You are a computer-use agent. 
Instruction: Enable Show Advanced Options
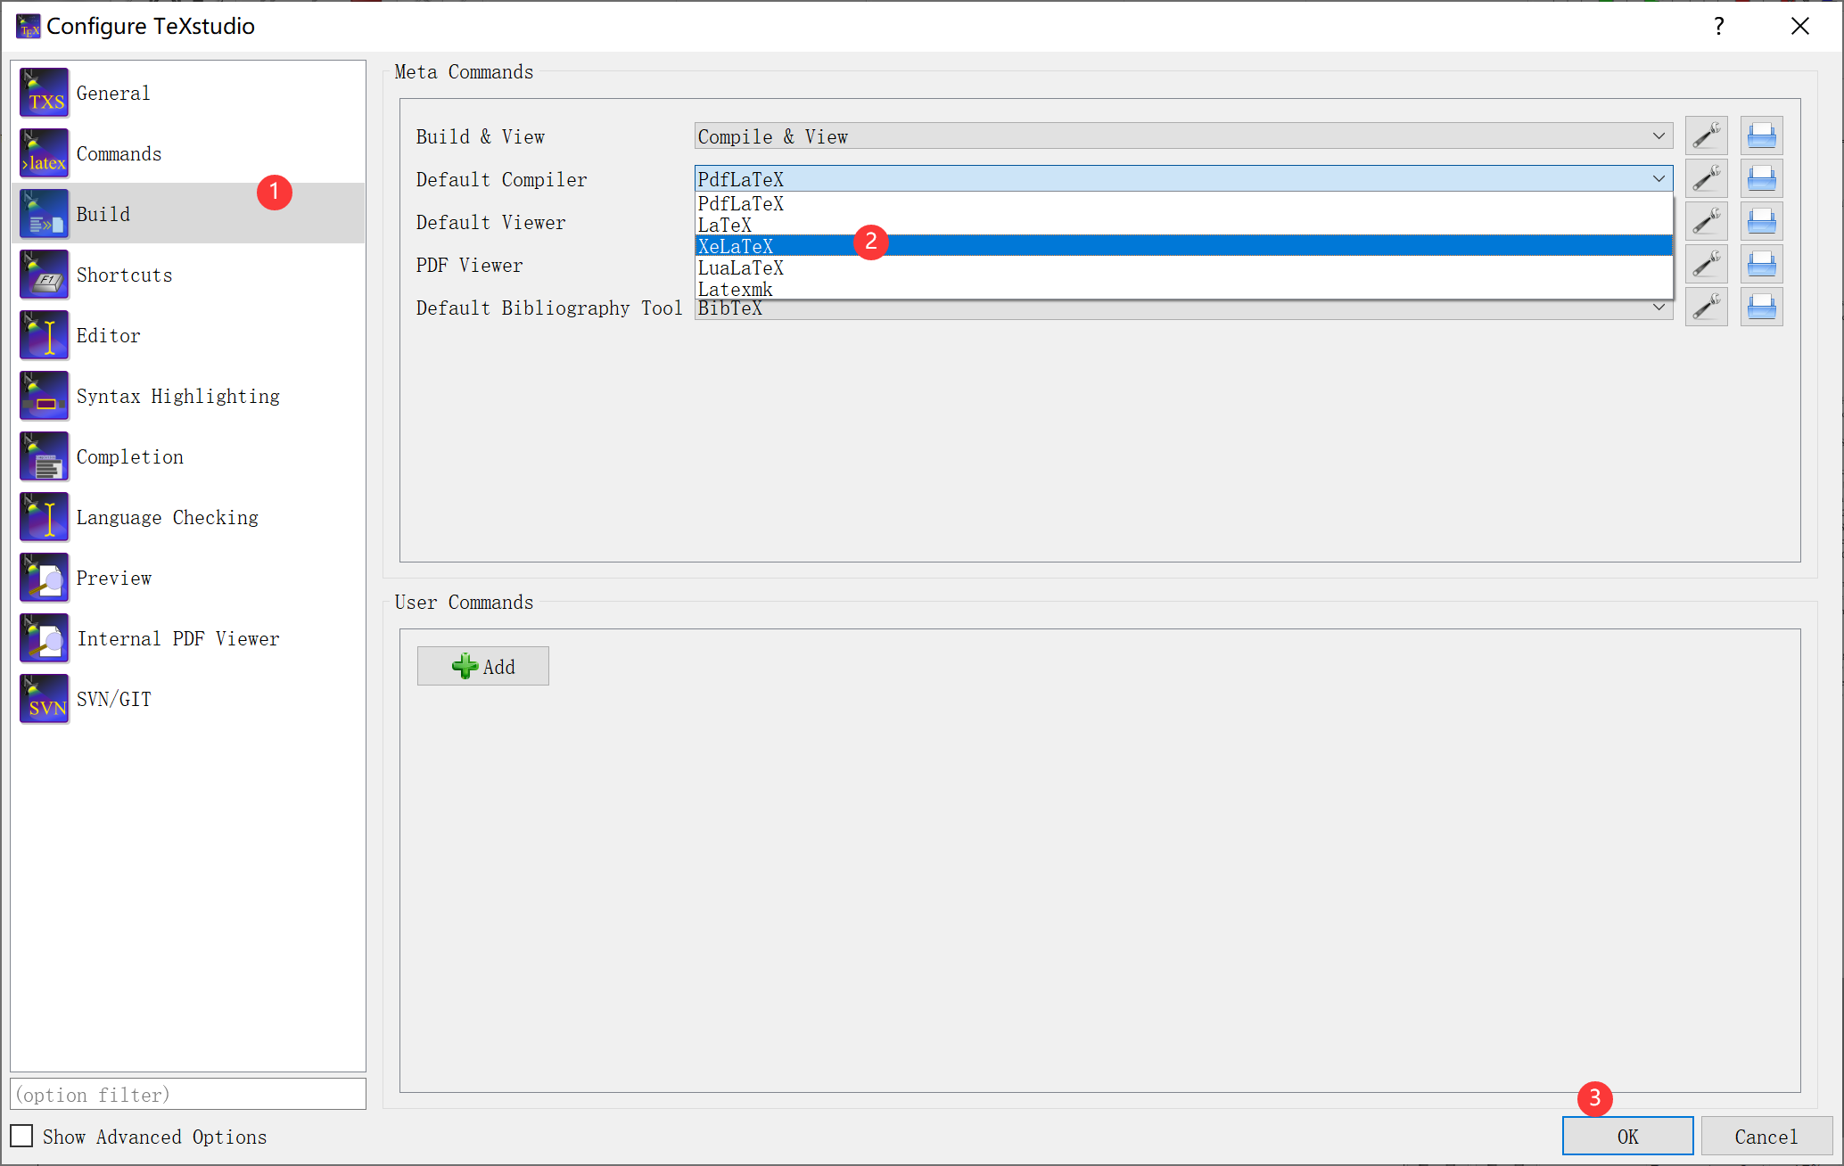[x=21, y=1136]
